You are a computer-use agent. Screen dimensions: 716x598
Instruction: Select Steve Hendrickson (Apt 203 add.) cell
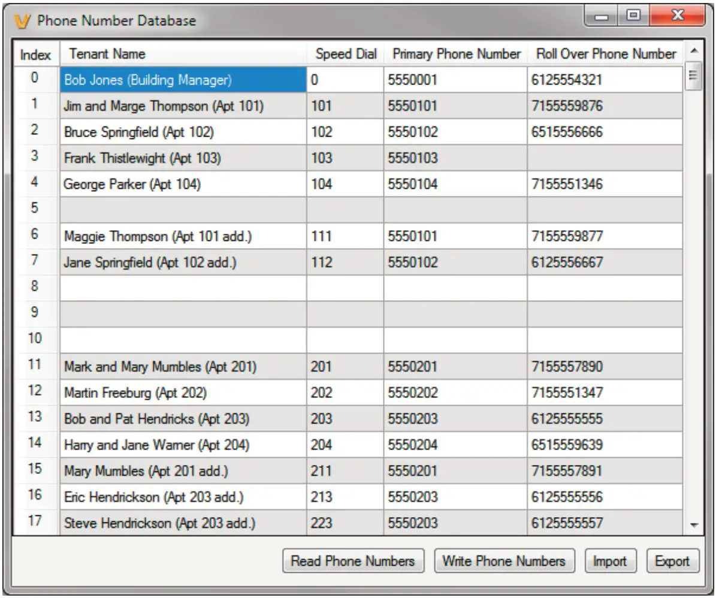tap(183, 523)
